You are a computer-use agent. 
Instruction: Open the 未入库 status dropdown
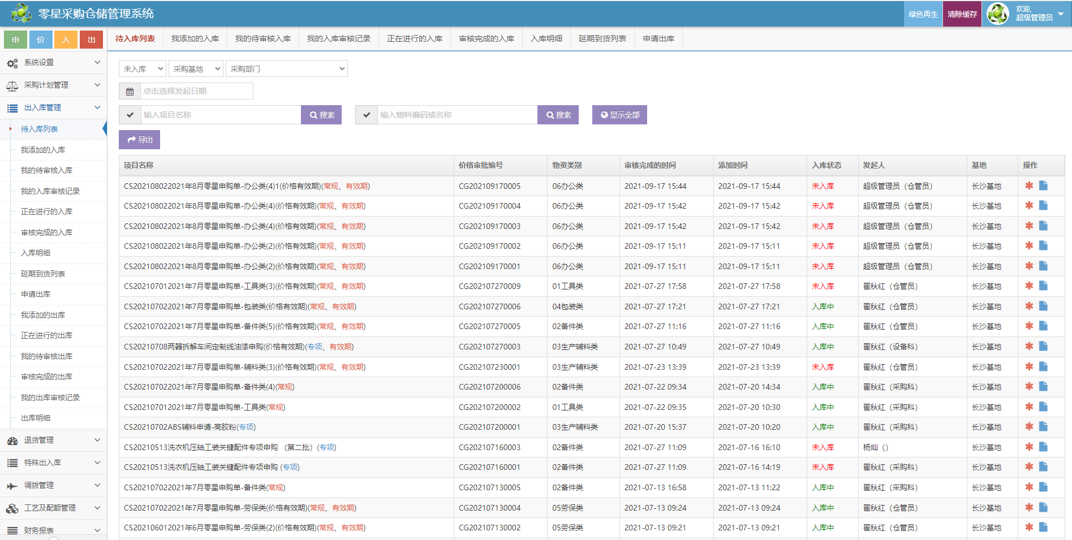point(143,68)
